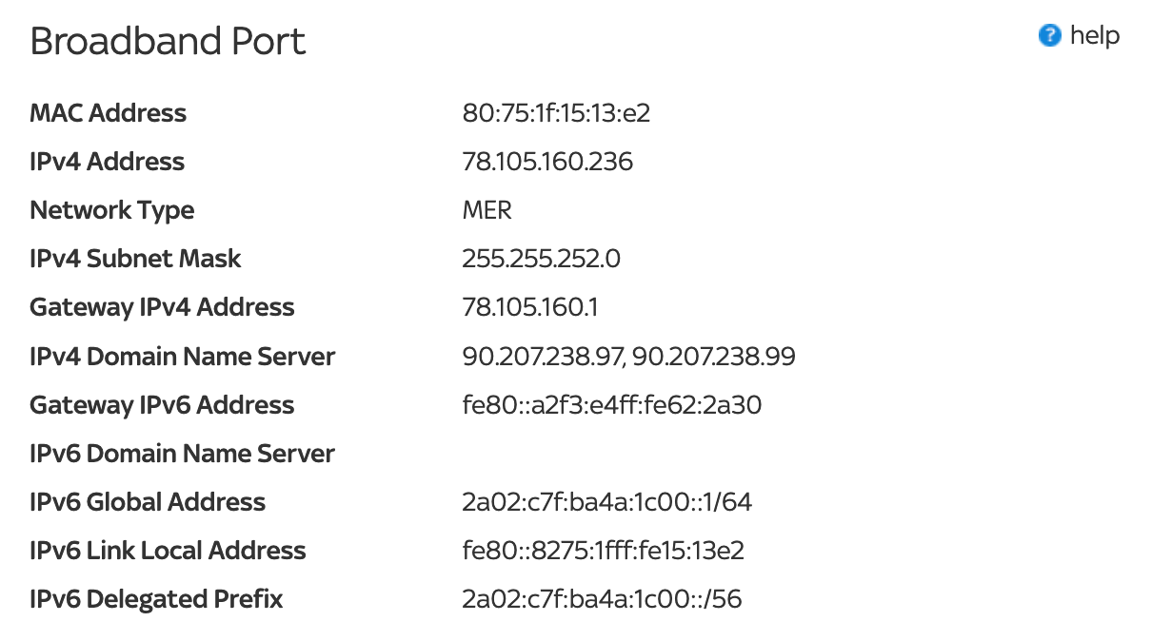Viewport: 1152px width, 641px height.
Task: Click the Broadband Port heading
Action: tap(168, 42)
